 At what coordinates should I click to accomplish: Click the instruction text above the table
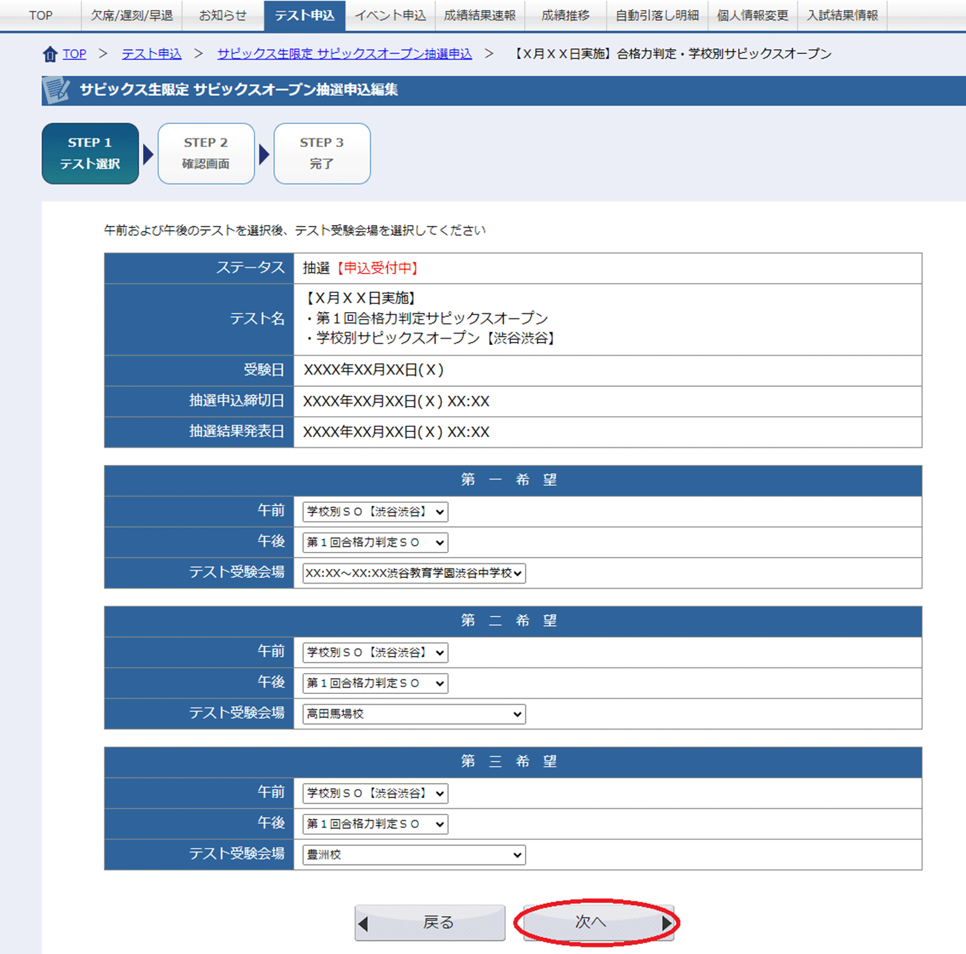coord(295,230)
